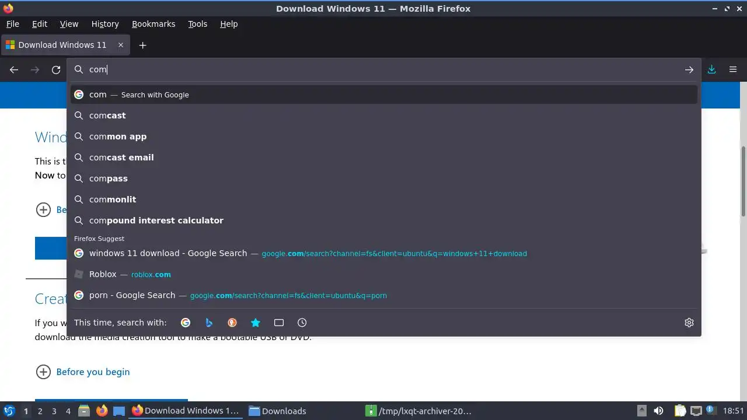747x420 pixels.
Task: Click the removable media eject tray icon
Action: coord(641,411)
